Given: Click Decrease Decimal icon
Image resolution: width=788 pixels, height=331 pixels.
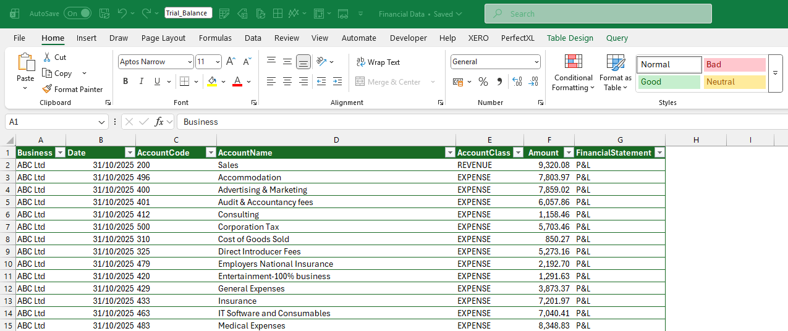Looking at the screenshot, I should coord(533,82).
